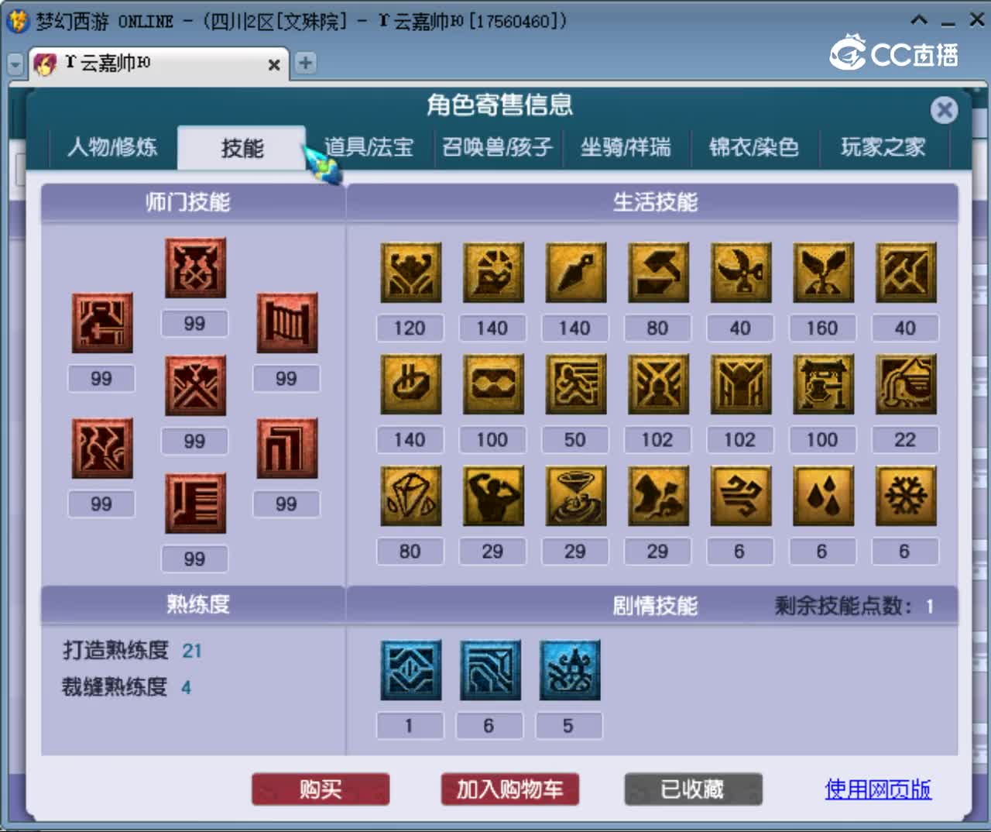Click the 师门技能 section header
991x832 pixels.
pos(188,202)
